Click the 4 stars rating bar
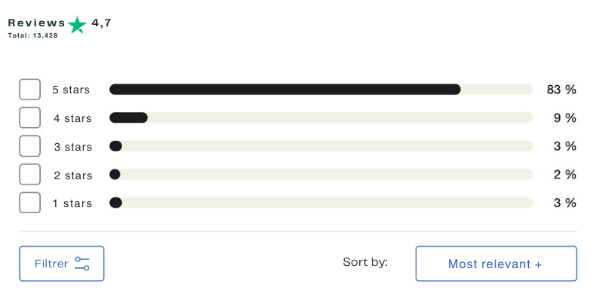The height and width of the screenshot is (299, 590). click(x=321, y=117)
